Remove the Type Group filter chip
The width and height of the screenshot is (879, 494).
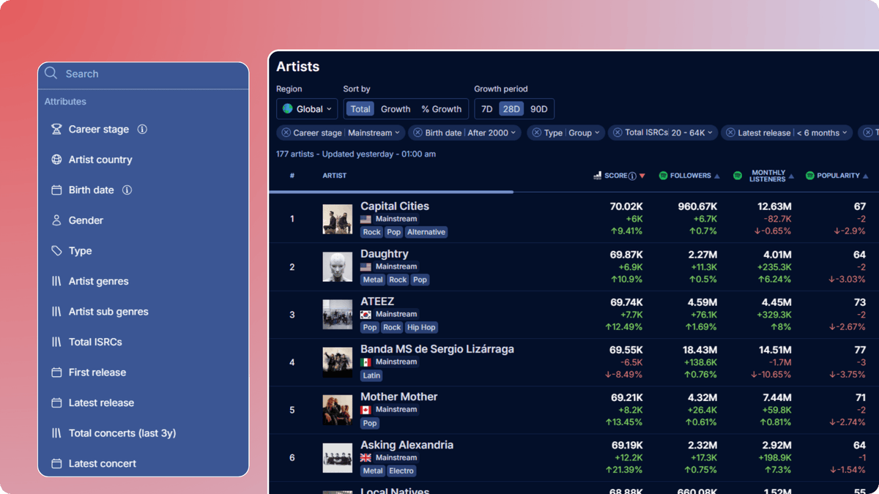click(536, 132)
